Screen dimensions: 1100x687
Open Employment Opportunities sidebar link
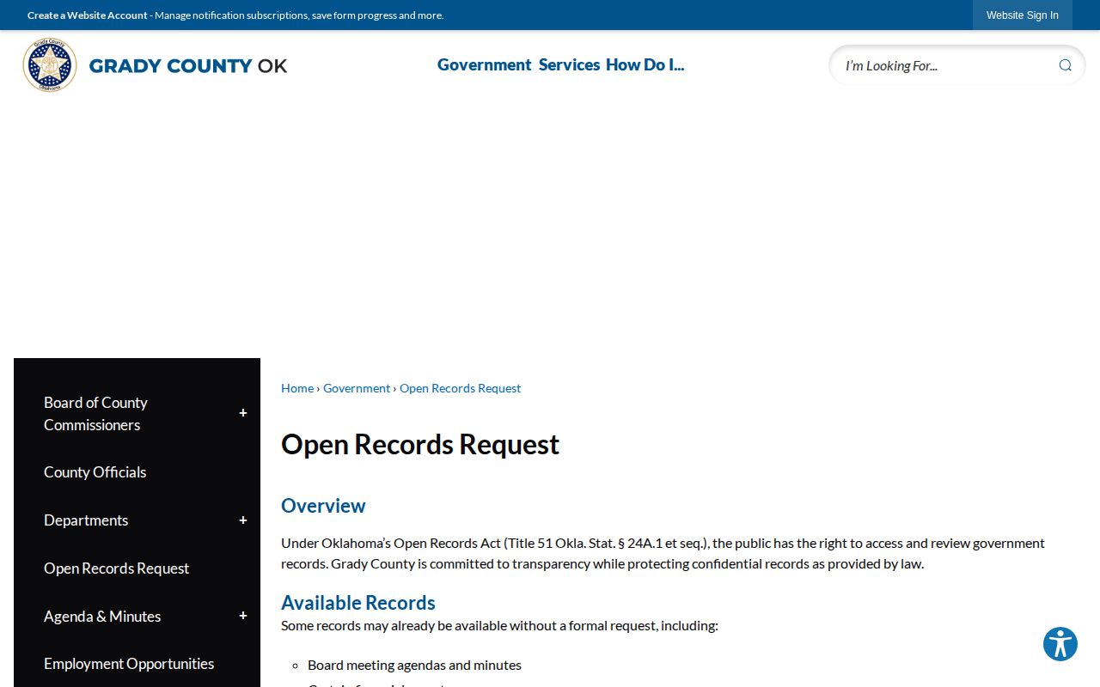(129, 664)
